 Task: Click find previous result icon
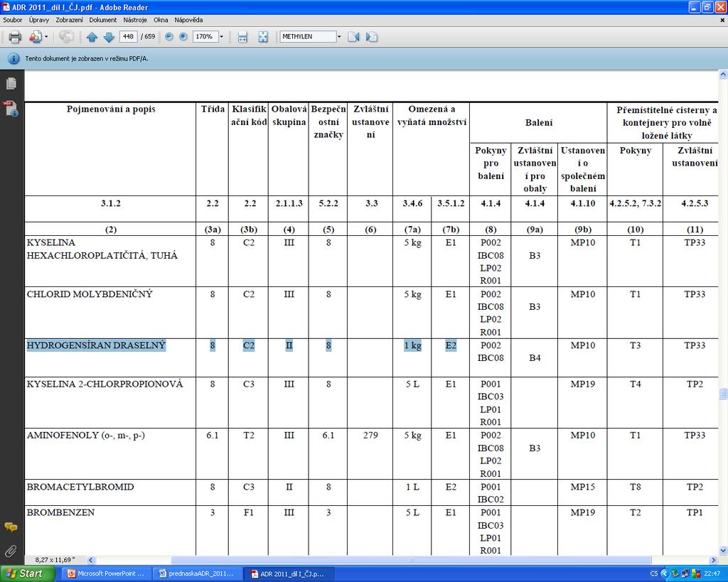pyautogui.click(x=354, y=37)
